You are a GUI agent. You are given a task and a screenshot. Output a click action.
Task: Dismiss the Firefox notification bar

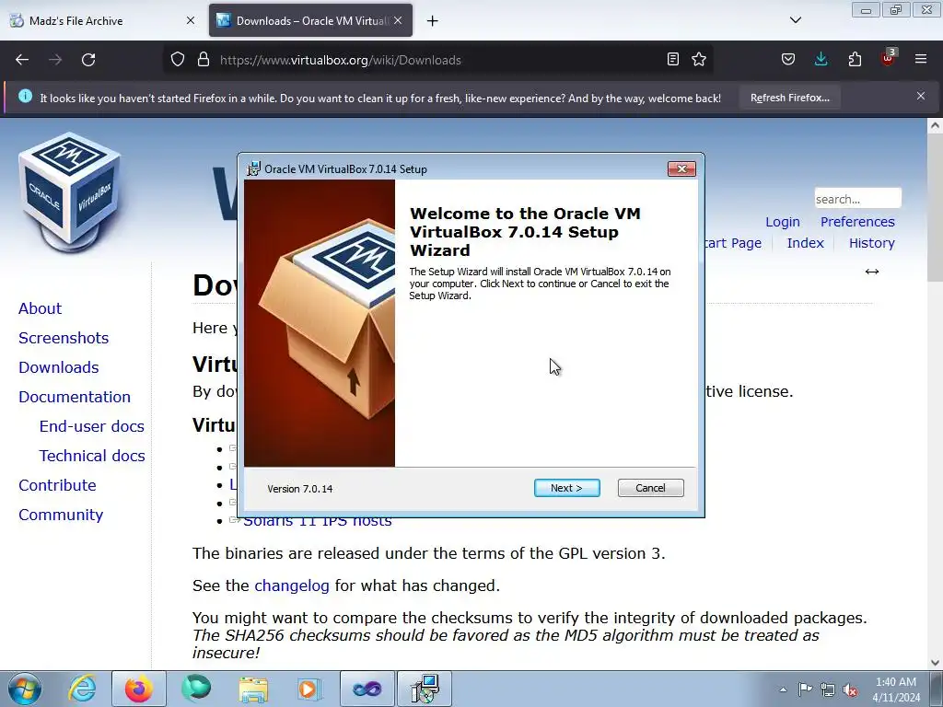tap(920, 96)
